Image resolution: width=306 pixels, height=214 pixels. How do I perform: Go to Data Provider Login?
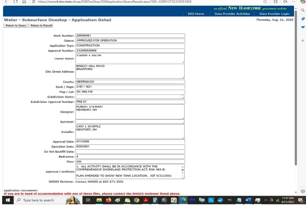click(274, 14)
